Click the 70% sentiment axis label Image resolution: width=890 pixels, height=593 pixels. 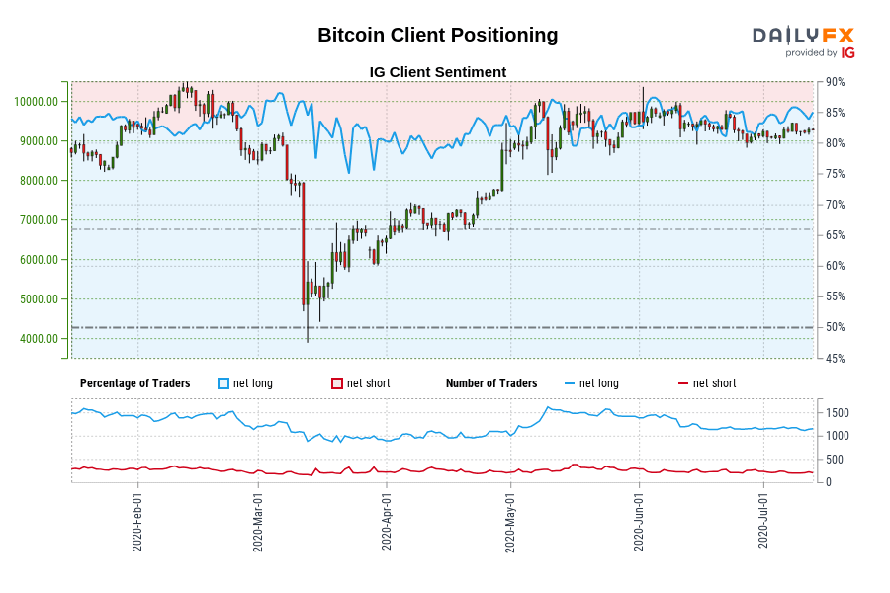point(835,205)
